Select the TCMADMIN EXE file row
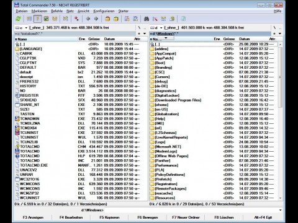The image size is (298, 223). point(81,119)
